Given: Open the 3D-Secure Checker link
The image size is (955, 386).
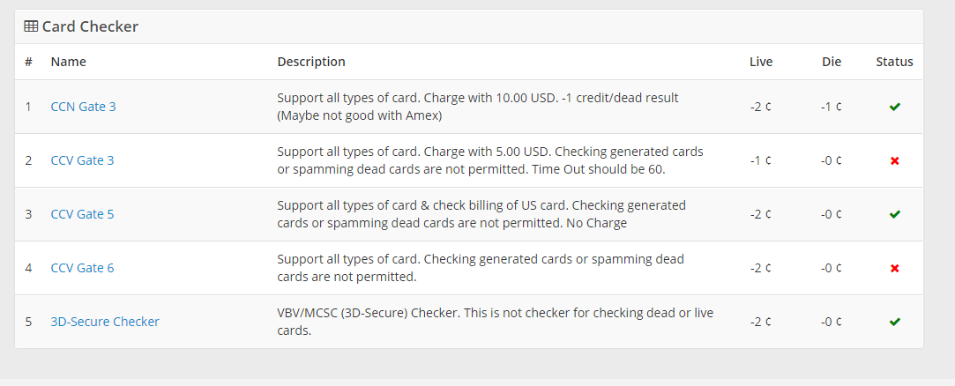Looking at the screenshot, I should tap(105, 322).
